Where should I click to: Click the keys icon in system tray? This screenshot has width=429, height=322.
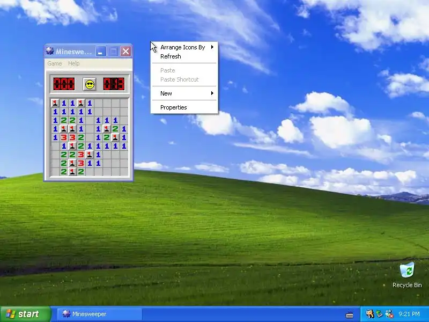point(369,314)
